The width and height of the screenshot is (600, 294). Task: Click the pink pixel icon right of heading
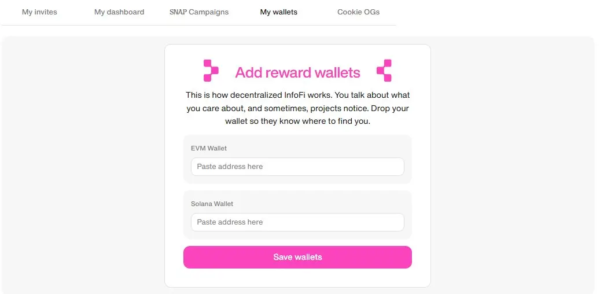tap(384, 71)
